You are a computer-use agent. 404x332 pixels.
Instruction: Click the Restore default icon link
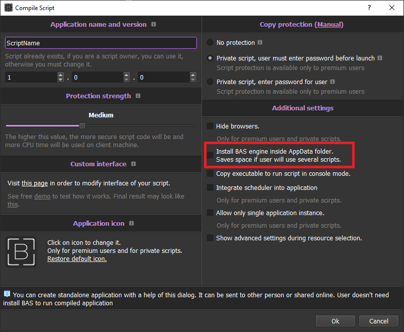77,259
